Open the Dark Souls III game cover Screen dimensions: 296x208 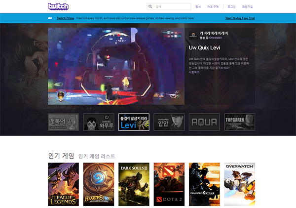tap(134, 184)
